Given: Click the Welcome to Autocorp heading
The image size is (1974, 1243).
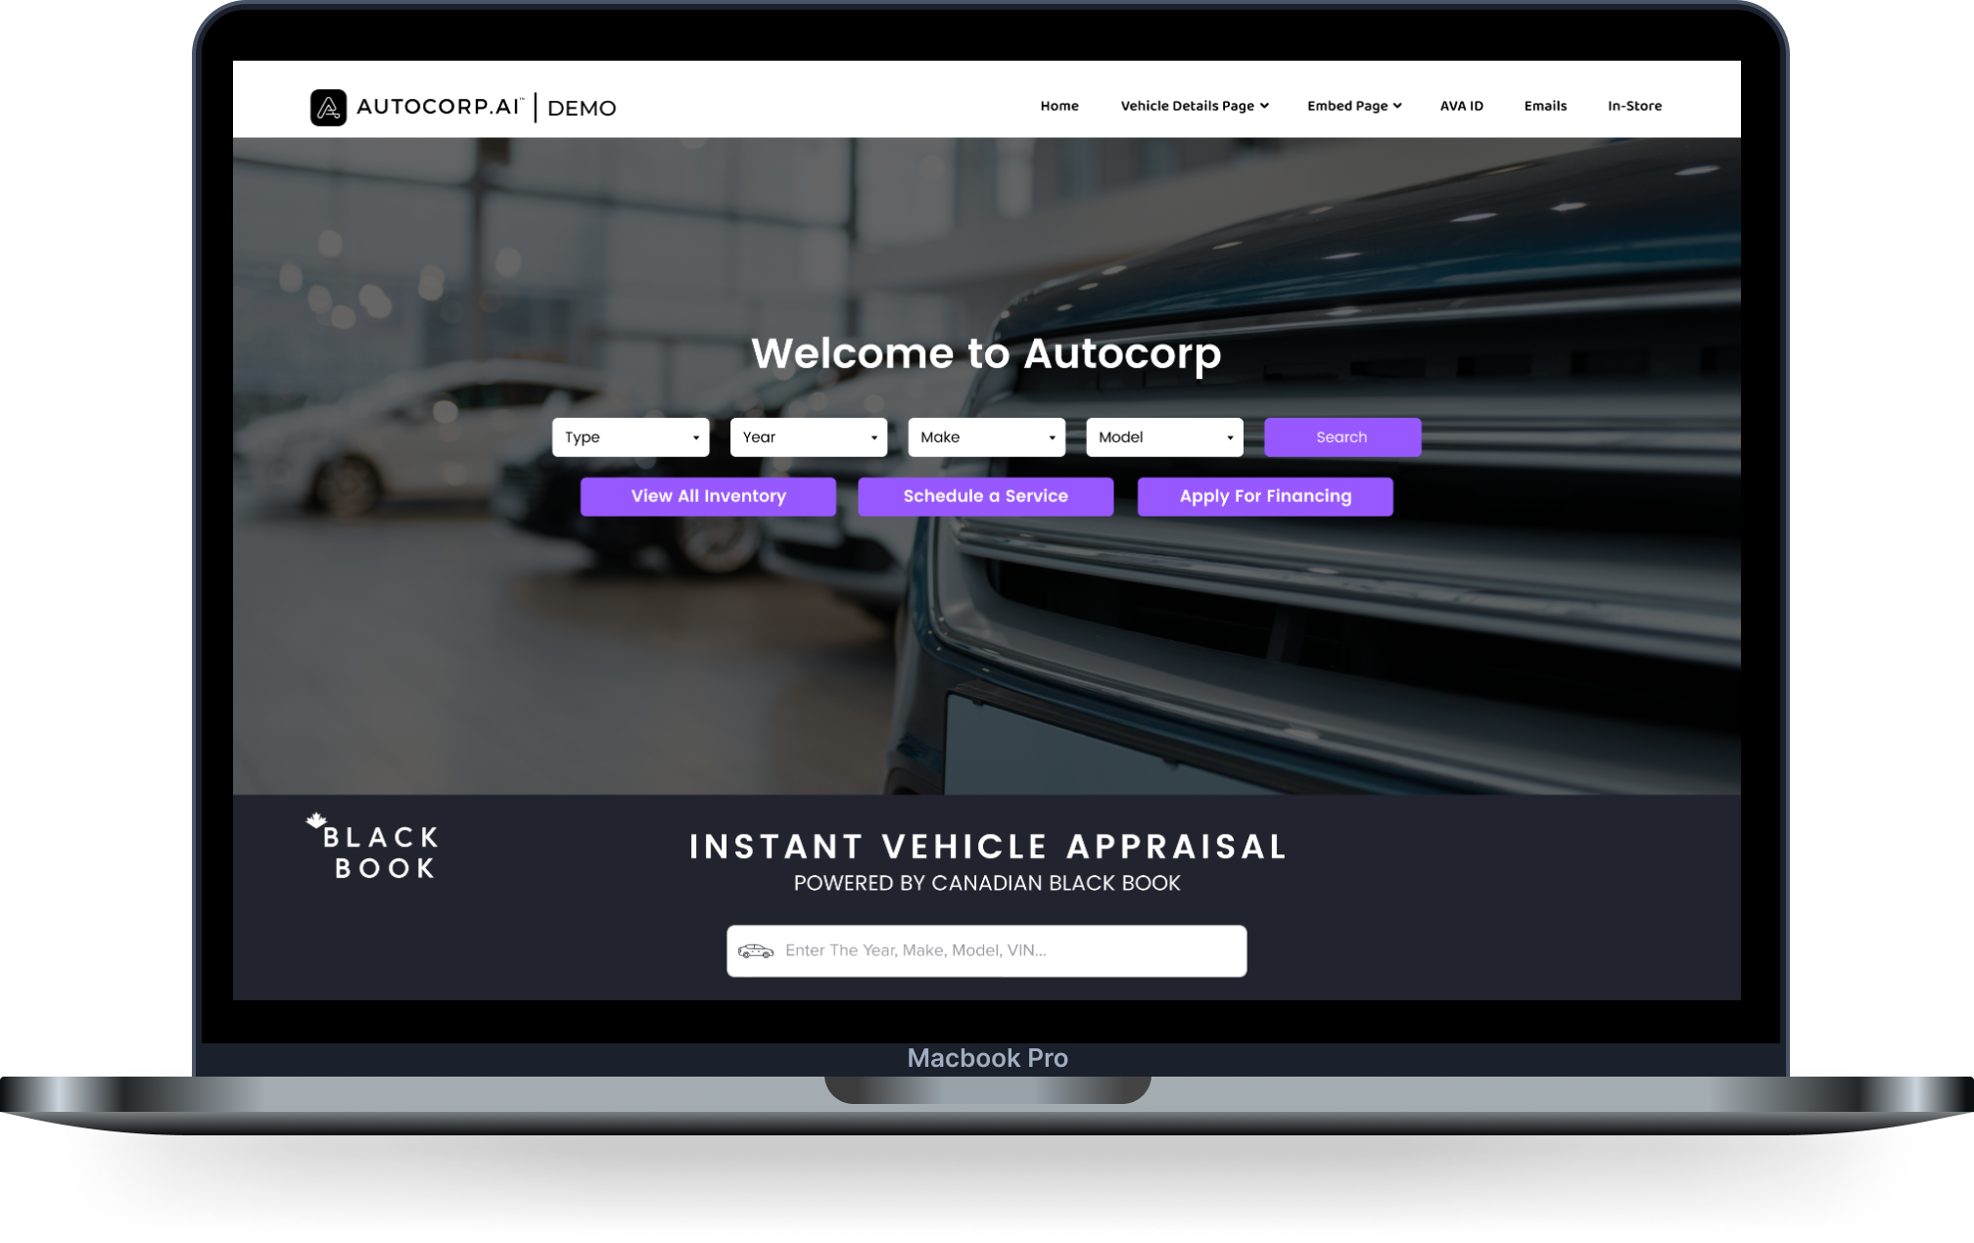Looking at the screenshot, I should (x=986, y=353).
